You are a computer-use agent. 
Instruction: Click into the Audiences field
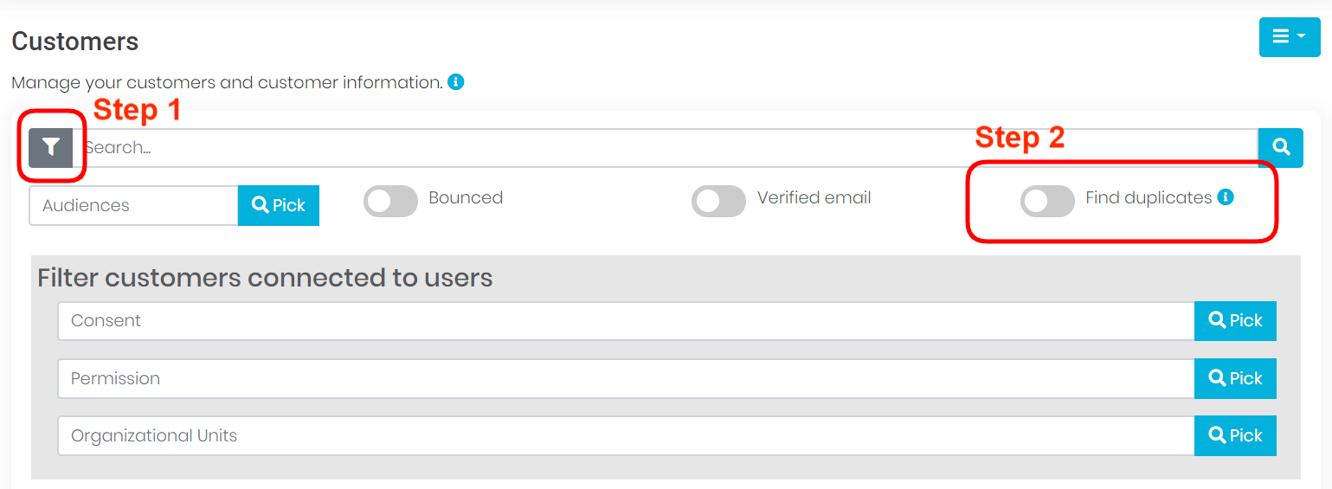pos(134,206)
